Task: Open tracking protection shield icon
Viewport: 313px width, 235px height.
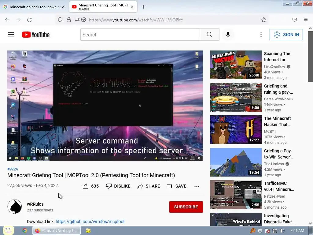Action: coord(60,20)
